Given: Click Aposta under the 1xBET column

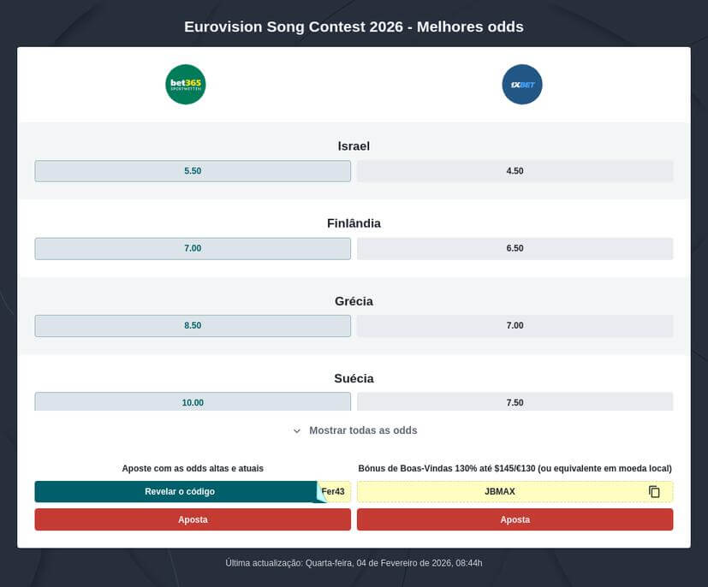Looking at the screenshot, I should pos(515,519).
